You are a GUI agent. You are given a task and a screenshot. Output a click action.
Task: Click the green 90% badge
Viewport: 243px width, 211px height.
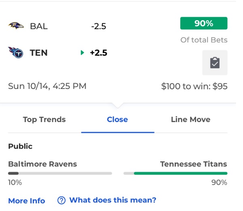(x=204, y=23)
